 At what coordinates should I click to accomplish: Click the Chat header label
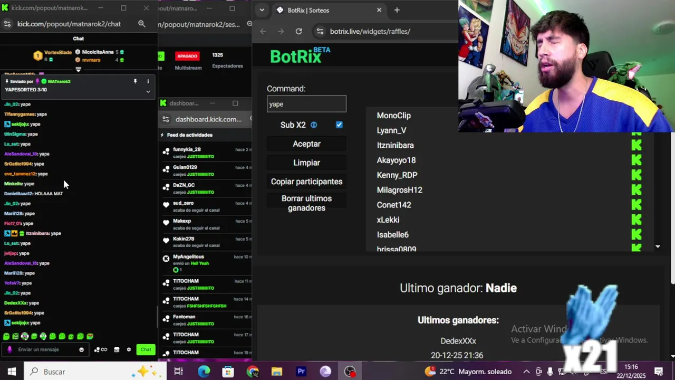pyautogui.click(x=78, y=39)
